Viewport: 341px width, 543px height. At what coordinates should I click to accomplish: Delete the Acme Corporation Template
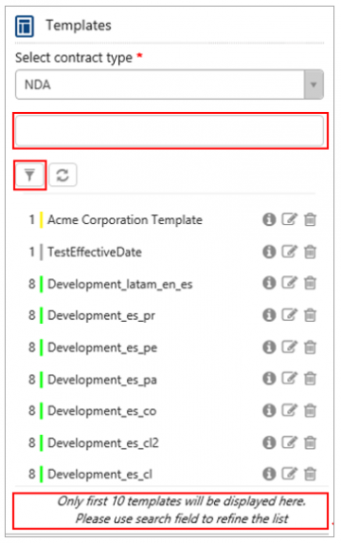point(310,219)
